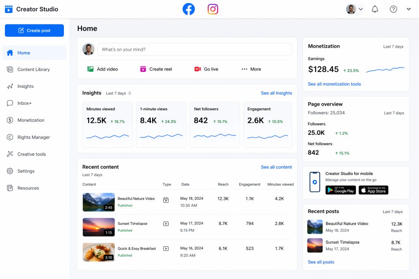Open the More options ellipsis

244,69
